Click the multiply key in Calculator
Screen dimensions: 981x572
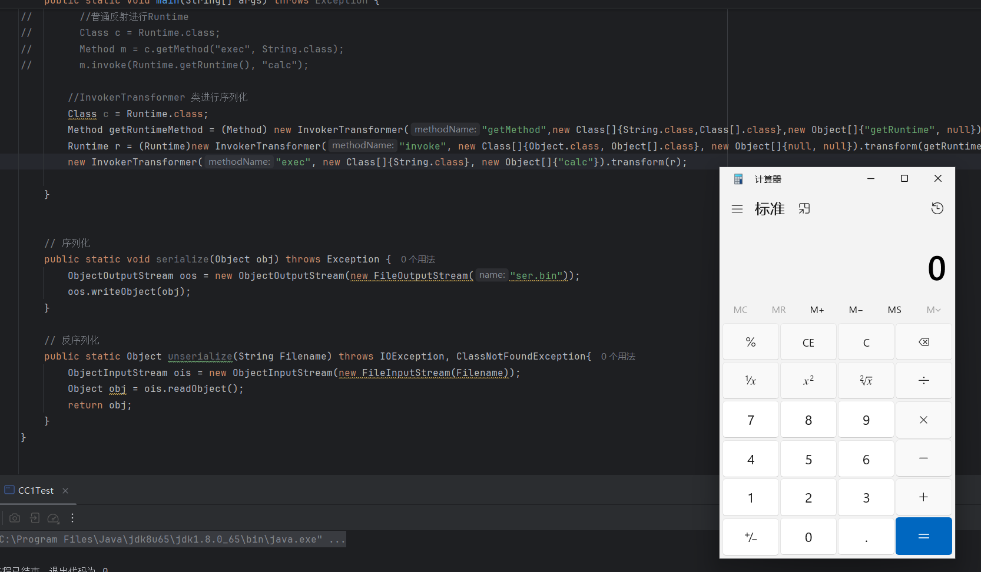(x=924, y=420)
